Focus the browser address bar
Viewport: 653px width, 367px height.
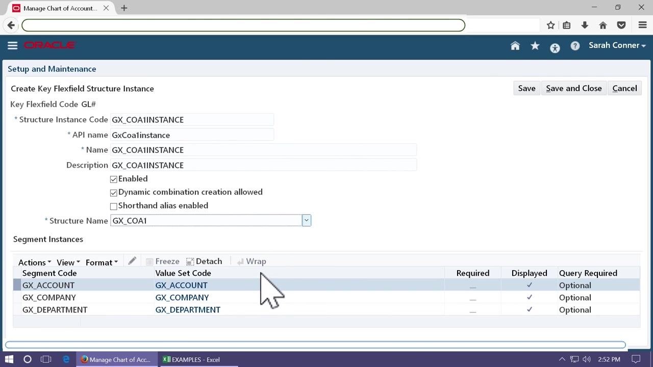pos(243,25)
